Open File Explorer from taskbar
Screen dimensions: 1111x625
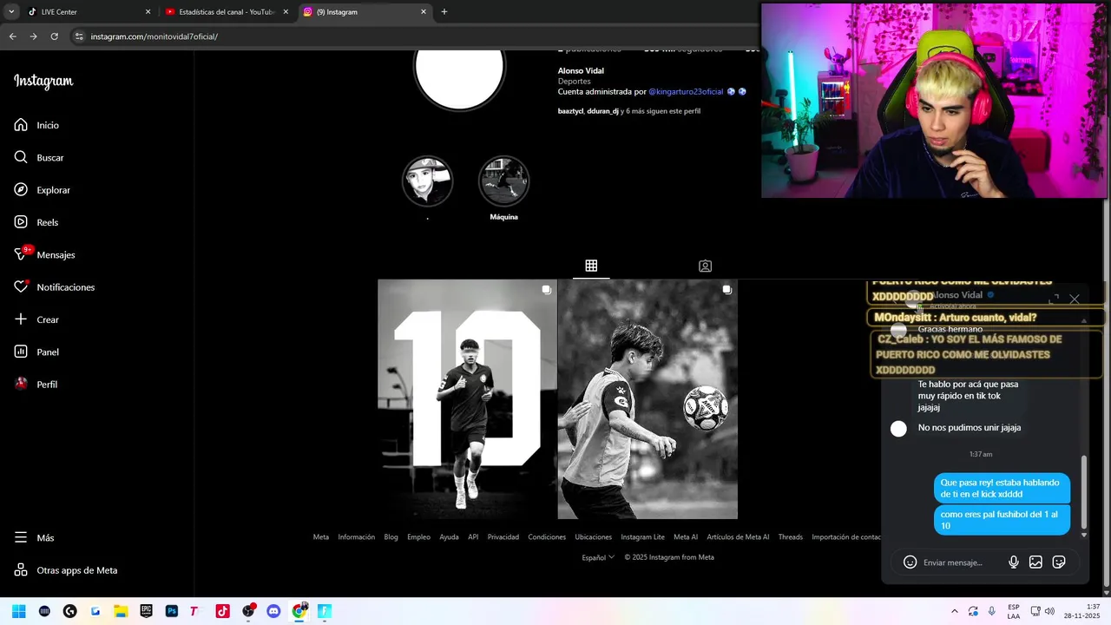coord(121,611)
